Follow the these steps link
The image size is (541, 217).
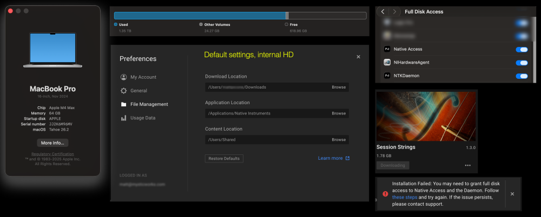point(405,198)
